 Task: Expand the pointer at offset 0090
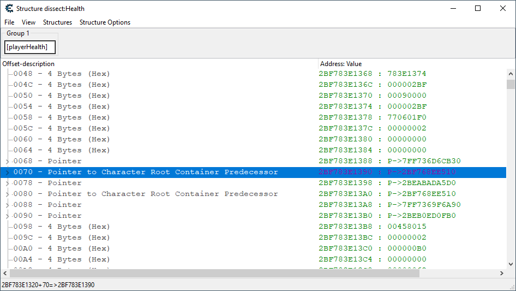7,216
